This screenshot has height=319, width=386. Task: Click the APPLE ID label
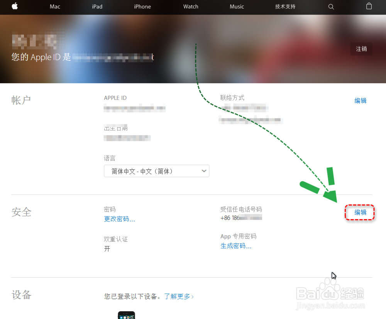tap(115, 98)
